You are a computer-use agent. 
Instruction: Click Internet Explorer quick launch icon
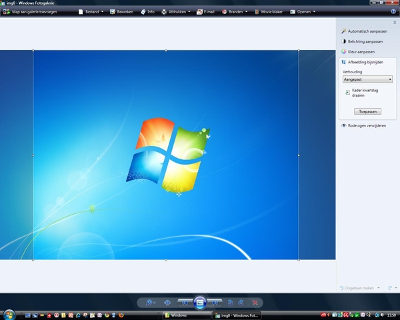pos(78,315)
